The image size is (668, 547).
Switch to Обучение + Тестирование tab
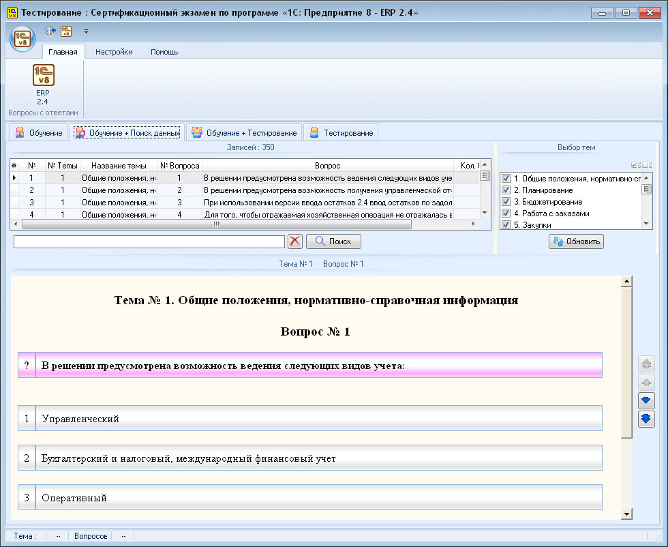point(244,132)
